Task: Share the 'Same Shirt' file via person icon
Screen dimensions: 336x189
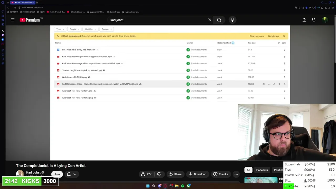Action: [x=264, y=84]
